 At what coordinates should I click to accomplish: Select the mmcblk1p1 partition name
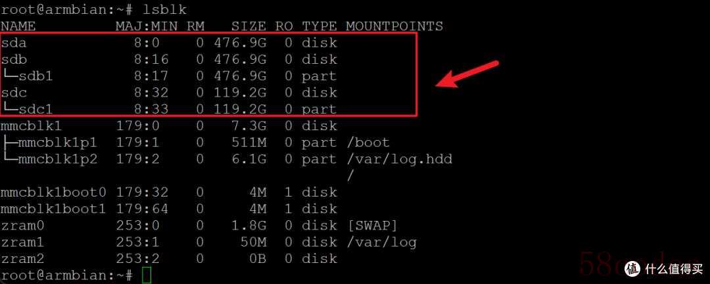57,143
